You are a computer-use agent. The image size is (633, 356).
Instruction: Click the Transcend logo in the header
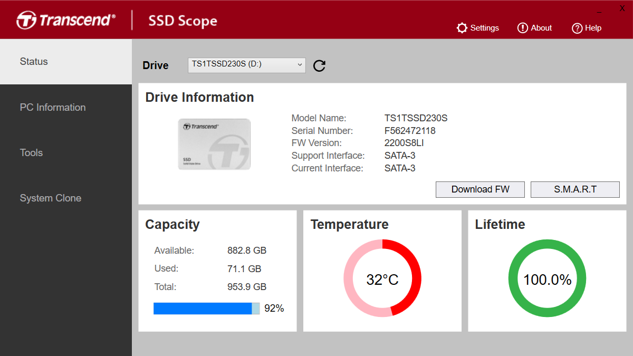pyautogui.click(x=65, y=21)
